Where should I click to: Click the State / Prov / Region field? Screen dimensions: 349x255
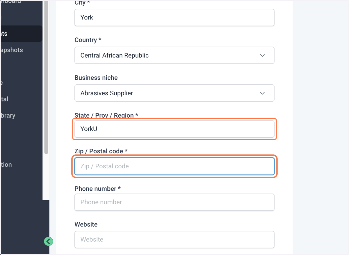coord(174,129)
